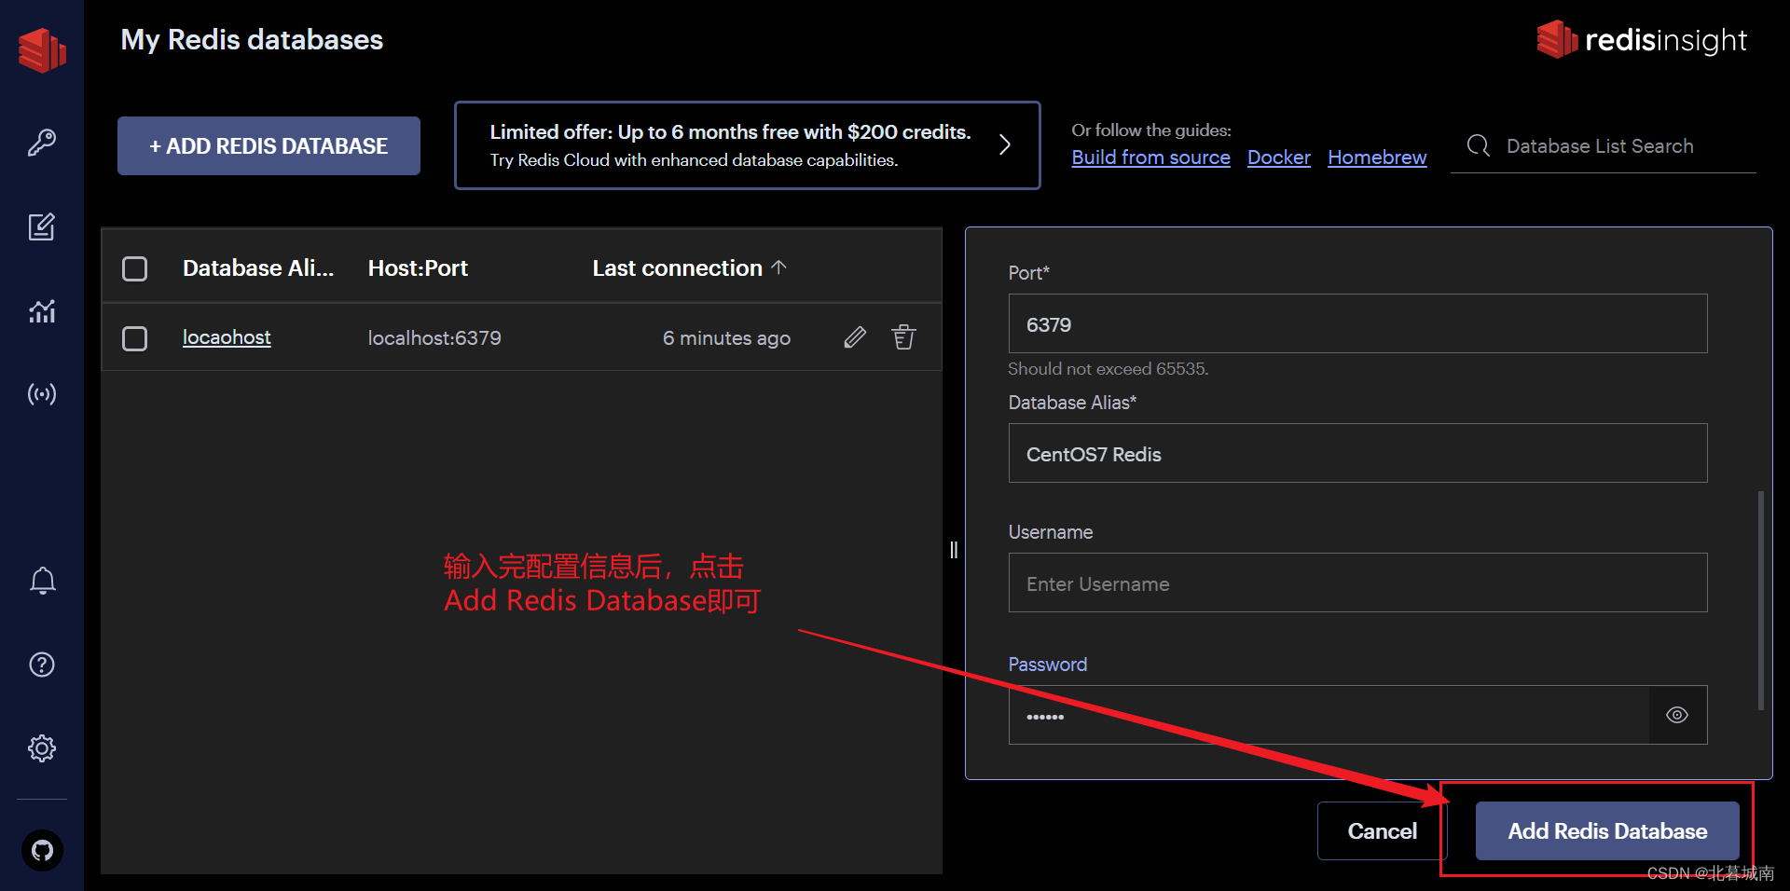Open the locaohost database link
This screenshot has height=891, width=1790.
coord(227,337)
